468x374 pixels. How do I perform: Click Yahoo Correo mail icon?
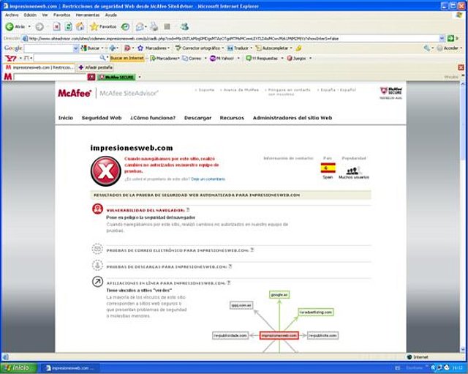point(185,59)
